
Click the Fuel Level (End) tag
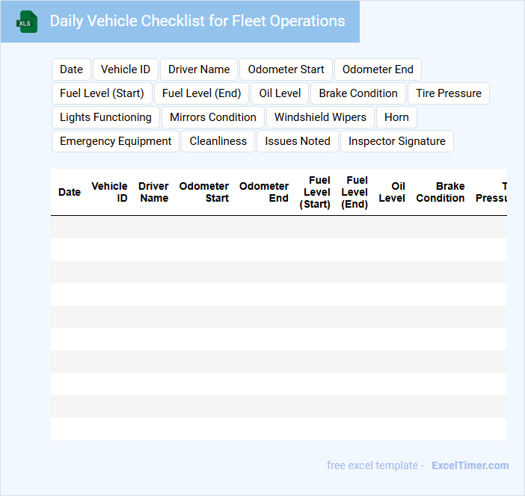pyautogui.click(x=201, y=93)
